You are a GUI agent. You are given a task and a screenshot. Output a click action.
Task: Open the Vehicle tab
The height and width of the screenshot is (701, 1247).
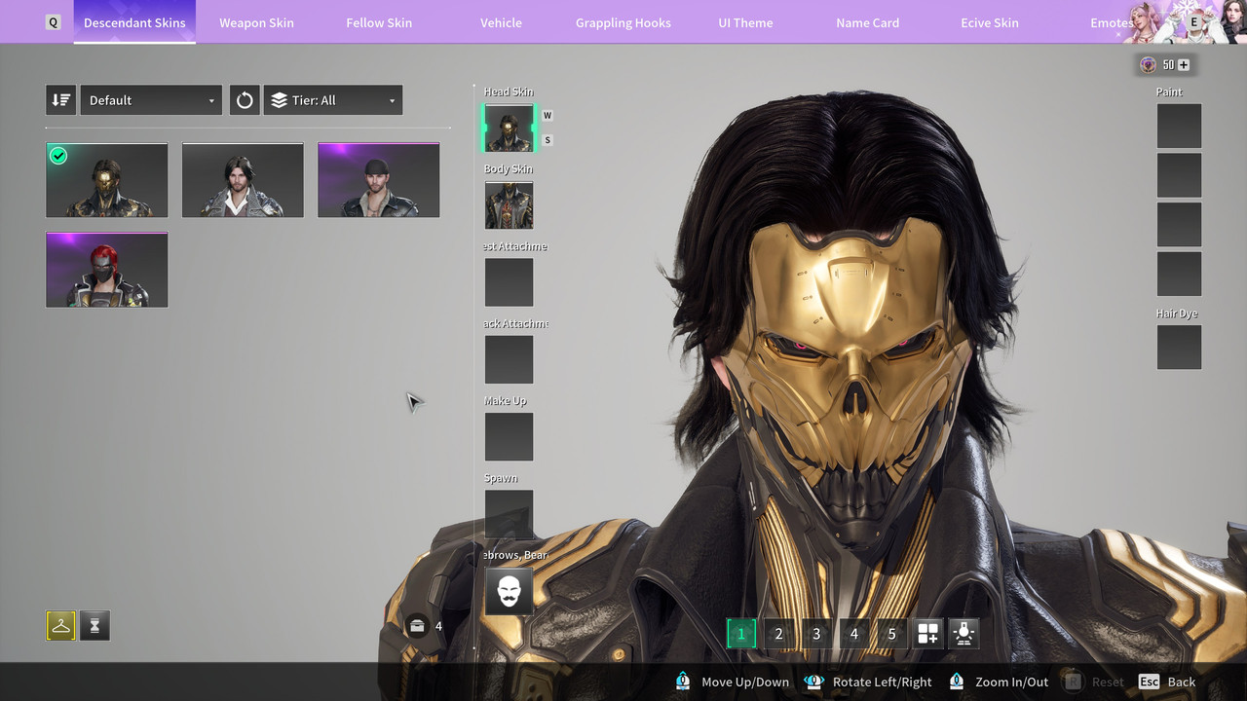[x=501, y=22]
